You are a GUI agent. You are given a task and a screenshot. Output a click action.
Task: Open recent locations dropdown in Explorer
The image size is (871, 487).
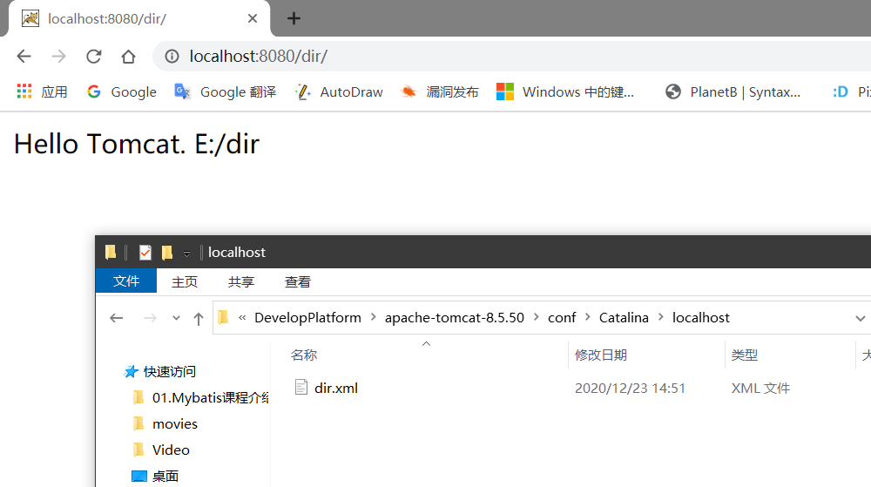click(x=176, y=318)
